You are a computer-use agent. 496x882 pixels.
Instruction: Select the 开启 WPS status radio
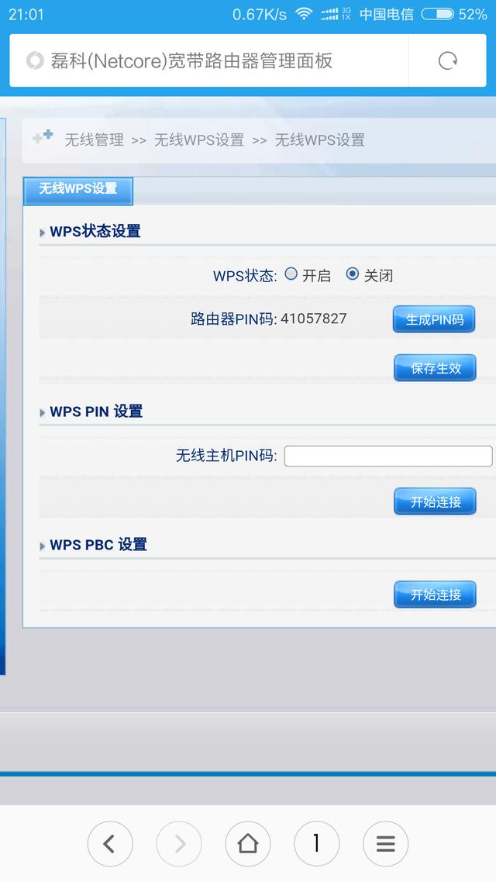[291, 274]
